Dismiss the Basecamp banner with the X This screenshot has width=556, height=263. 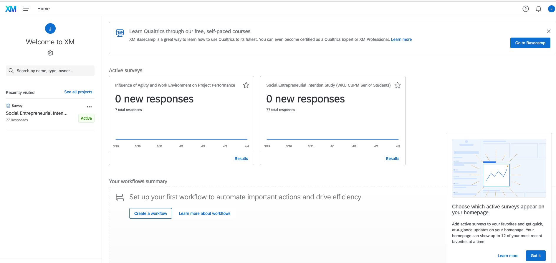coord(549,31)
